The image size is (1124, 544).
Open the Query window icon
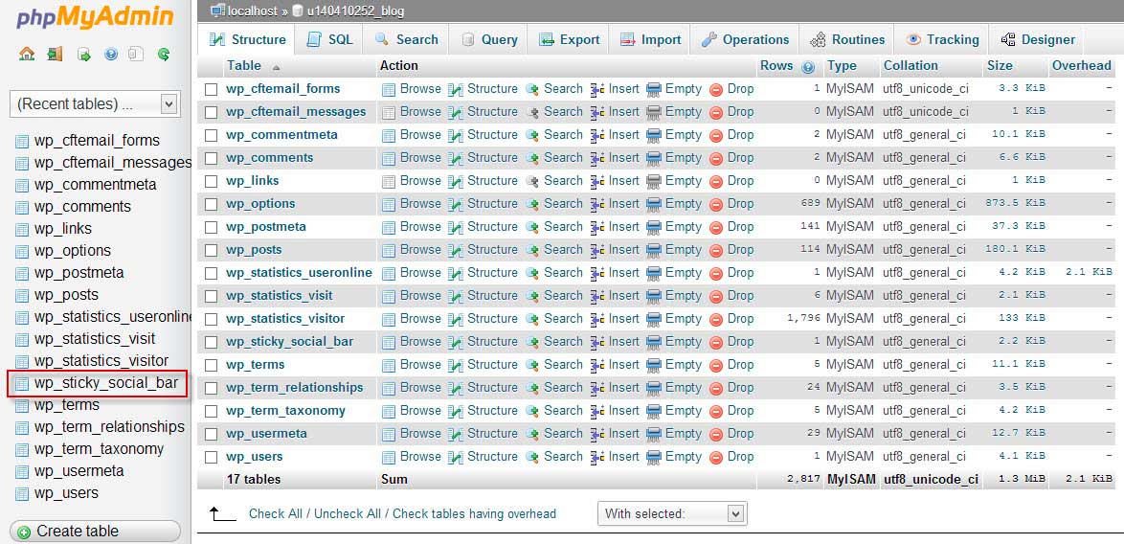pyautogui.click(x=84, y=54)
